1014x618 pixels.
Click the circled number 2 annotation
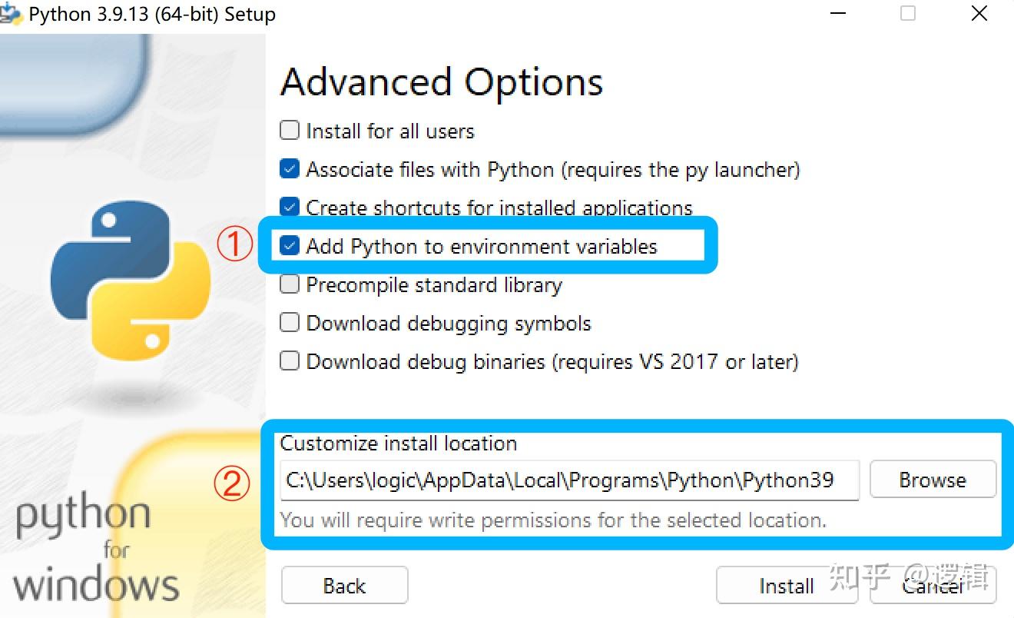coord(232,484)
